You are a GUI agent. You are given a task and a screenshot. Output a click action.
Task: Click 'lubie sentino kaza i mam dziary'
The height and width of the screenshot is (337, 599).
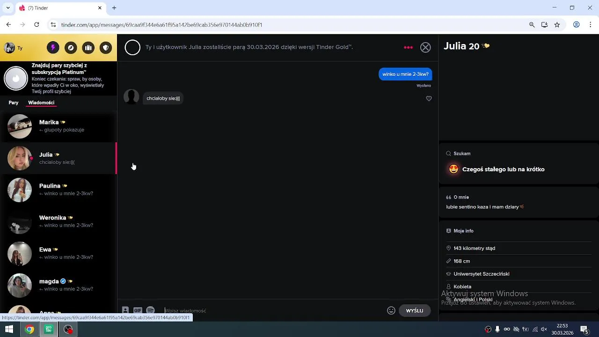pyautogui.click(x=485, y=207)
